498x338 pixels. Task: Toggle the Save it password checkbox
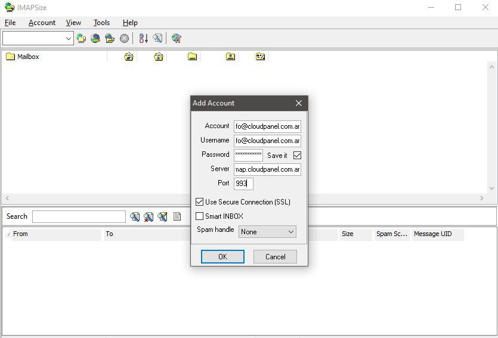(x=297, y=155)
